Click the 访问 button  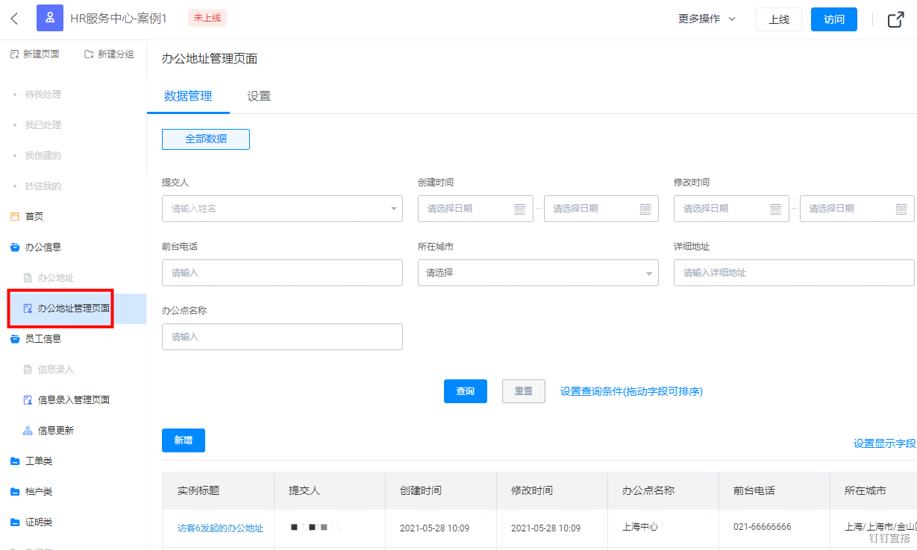(834, 19)
